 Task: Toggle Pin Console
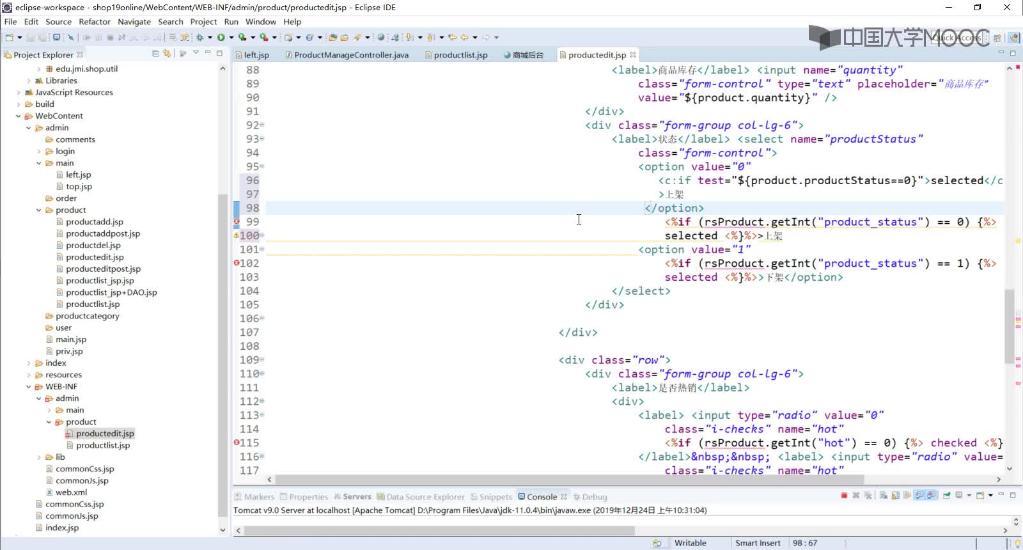[x=946, y=496]
